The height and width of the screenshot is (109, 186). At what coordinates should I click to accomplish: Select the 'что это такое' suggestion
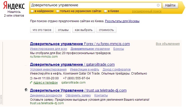tap(42, 30)
